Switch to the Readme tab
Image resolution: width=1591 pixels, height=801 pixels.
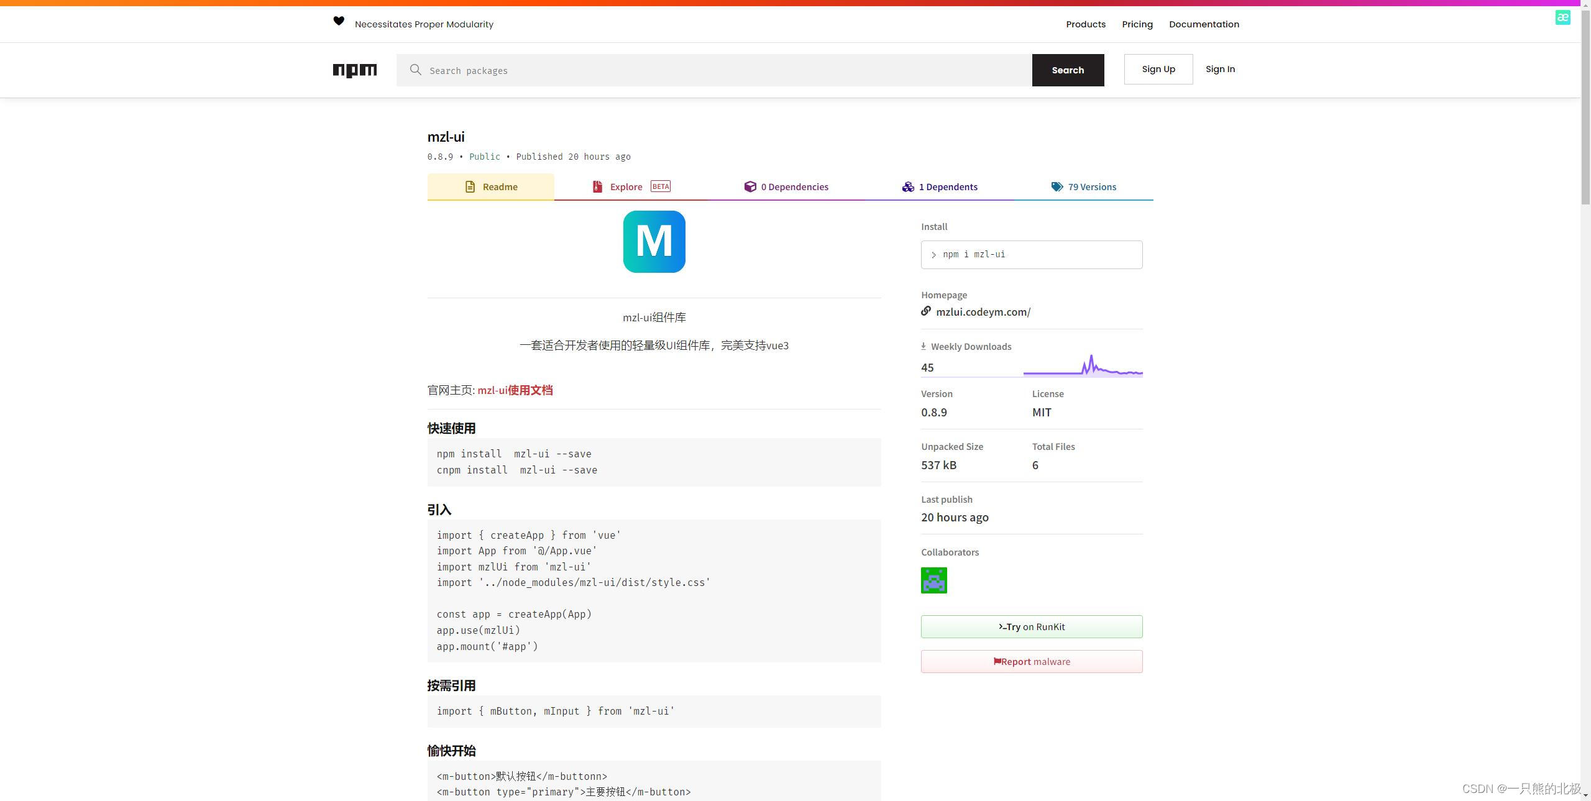click(490, 186)
